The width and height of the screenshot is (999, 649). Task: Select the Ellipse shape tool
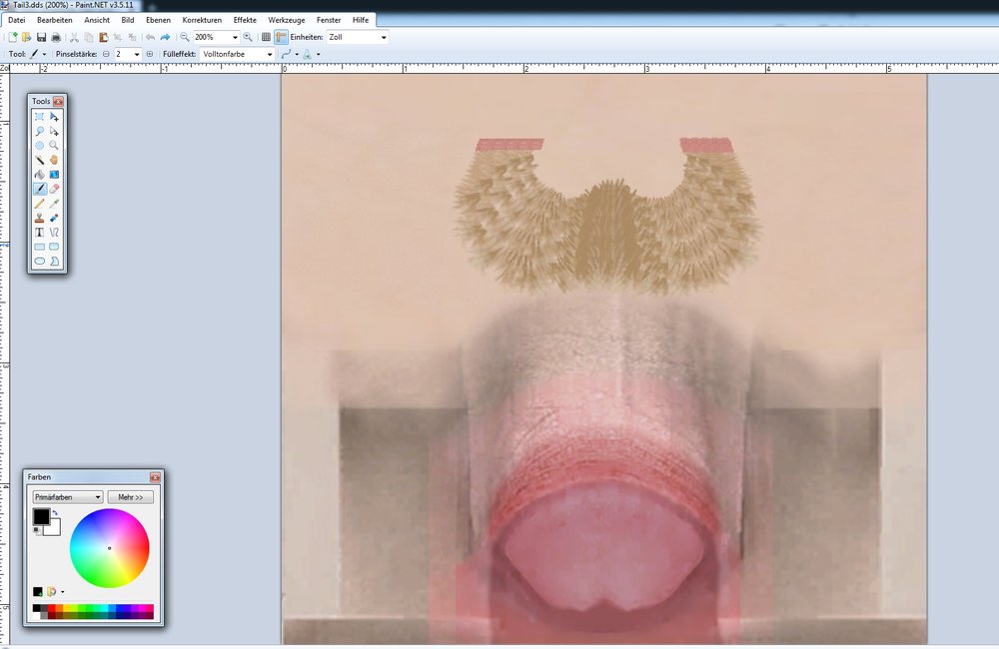(x=40, y=262)
